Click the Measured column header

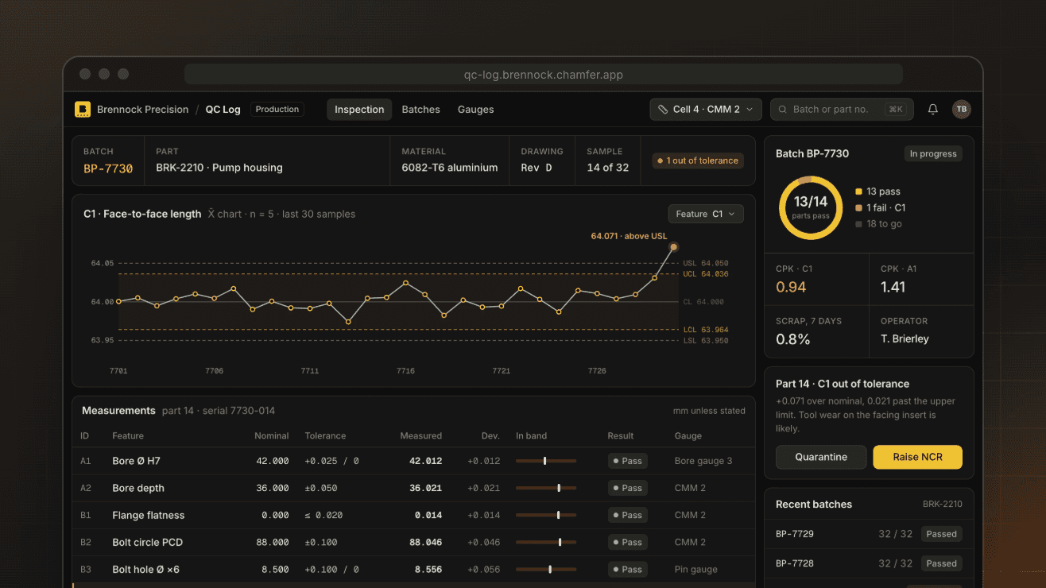(x=421, y=435)
